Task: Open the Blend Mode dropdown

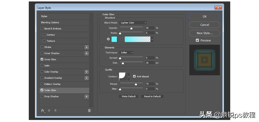Action: [x=133, y=23]
